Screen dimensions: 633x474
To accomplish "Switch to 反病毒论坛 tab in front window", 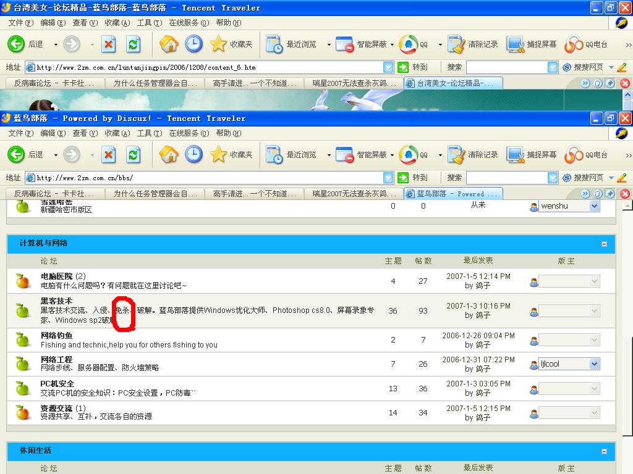I will (54, 194).
